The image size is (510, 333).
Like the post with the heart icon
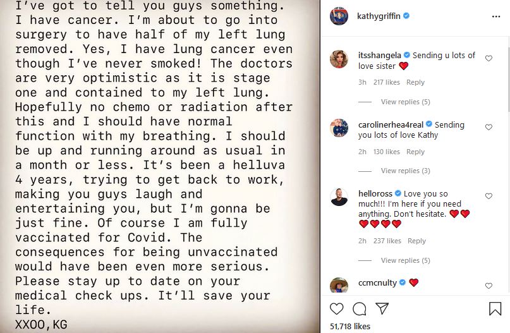337,308
